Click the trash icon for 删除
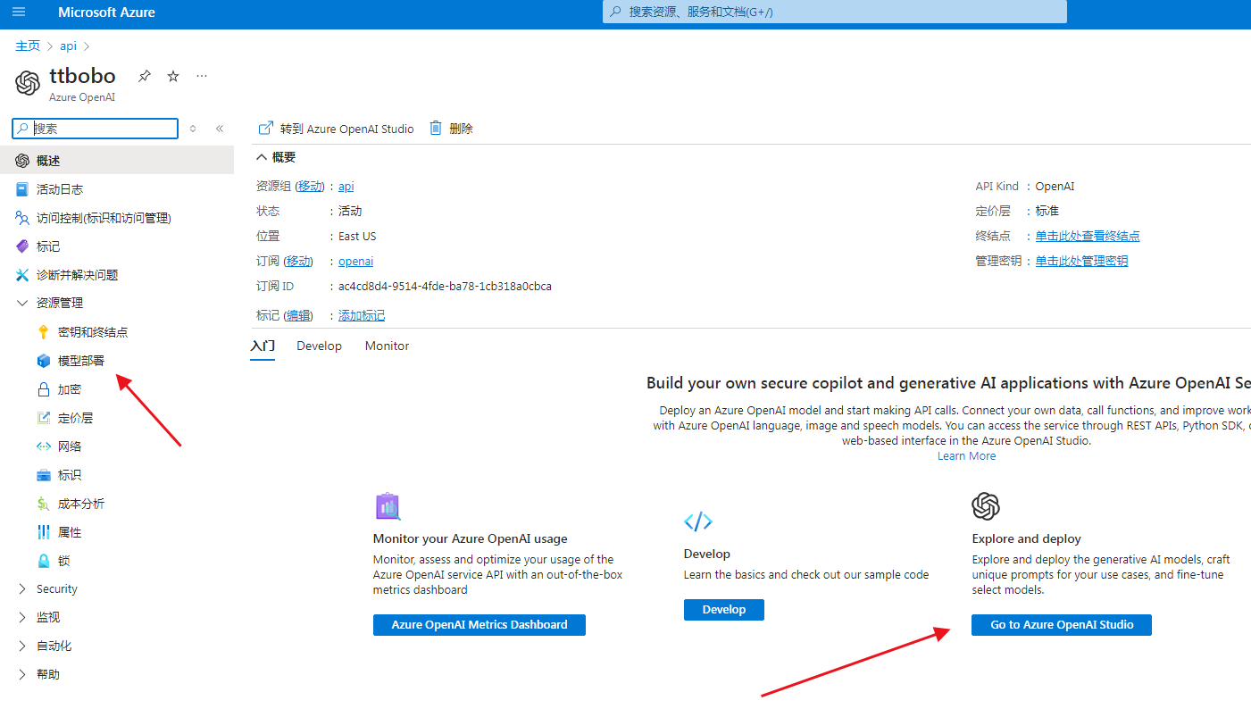 coord(436,129)
